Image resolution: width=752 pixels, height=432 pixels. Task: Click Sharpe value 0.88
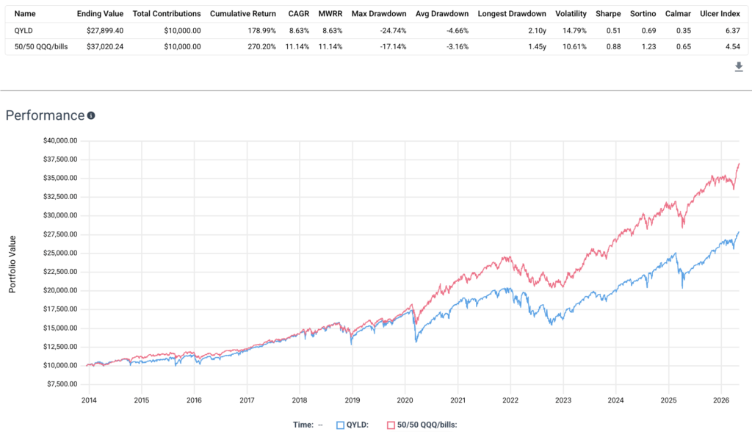[613, 47]
